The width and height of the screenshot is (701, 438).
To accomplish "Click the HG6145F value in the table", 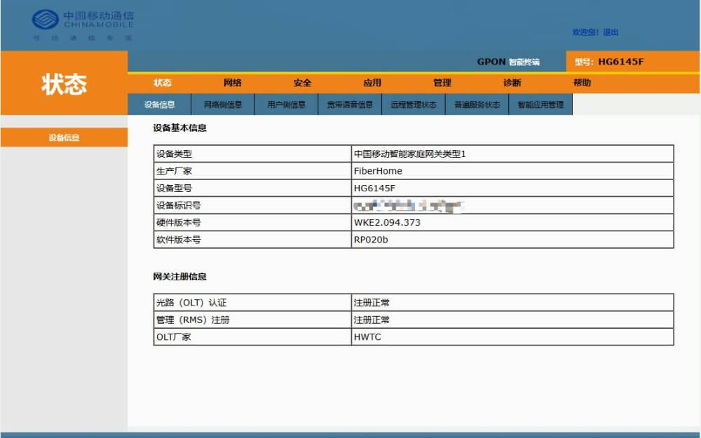I will (x=374, y=188).
